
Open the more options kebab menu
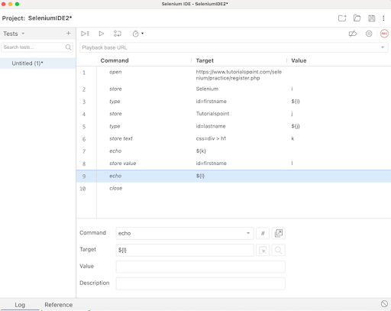[x=383, y=18]
